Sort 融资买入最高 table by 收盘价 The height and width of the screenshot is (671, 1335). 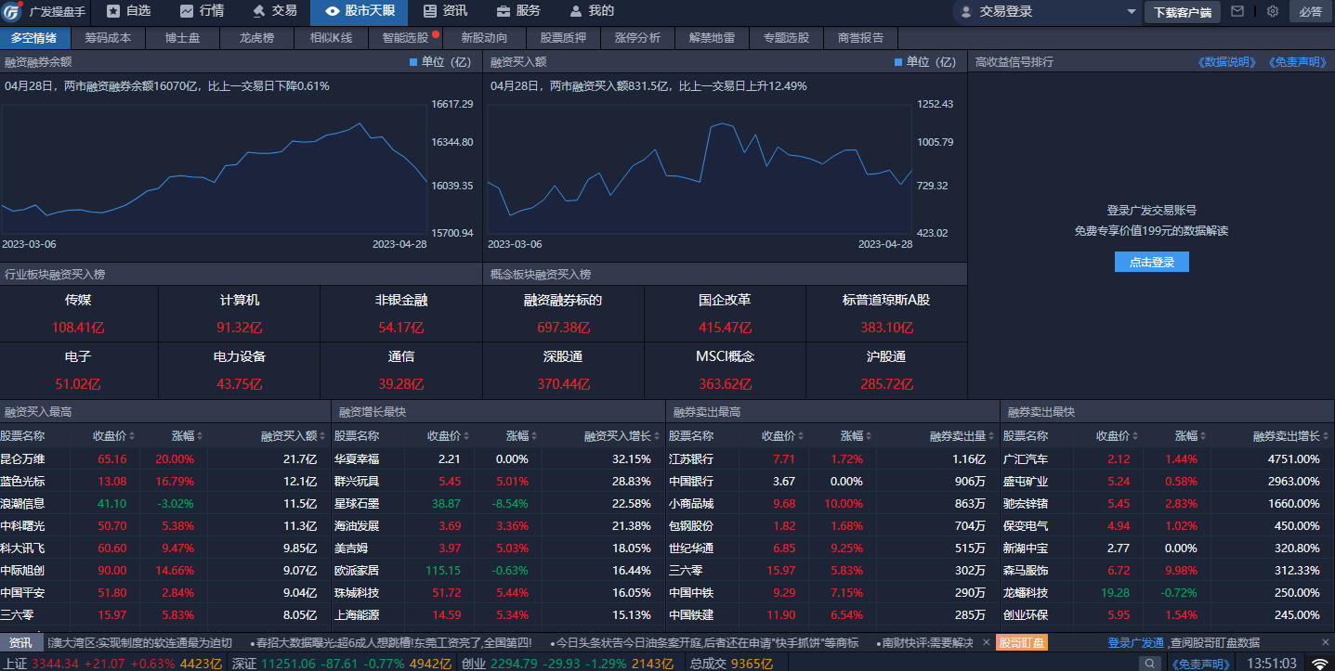click(x=114, y=435)
